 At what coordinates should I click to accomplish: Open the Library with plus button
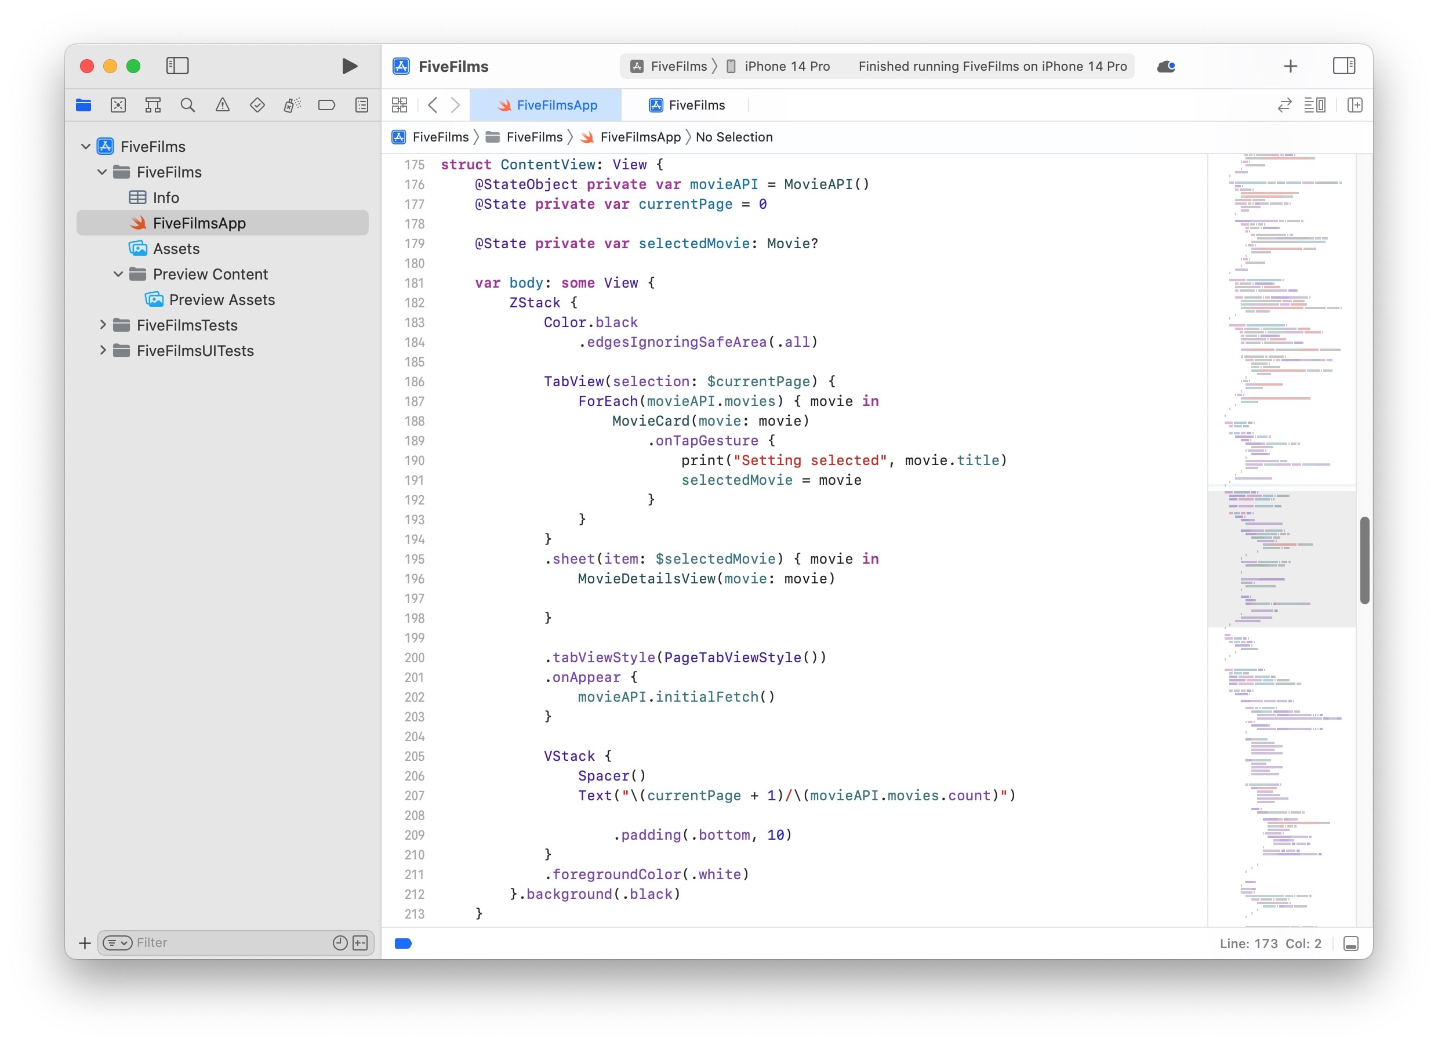[1290, 67]
